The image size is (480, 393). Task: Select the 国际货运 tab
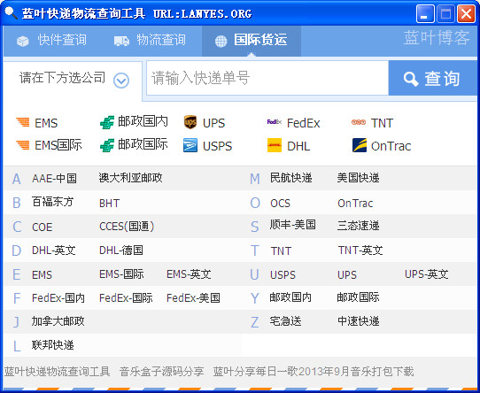click(x=251, y=41)
